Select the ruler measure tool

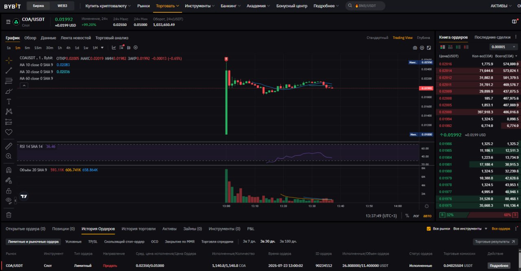coord(9,146)
